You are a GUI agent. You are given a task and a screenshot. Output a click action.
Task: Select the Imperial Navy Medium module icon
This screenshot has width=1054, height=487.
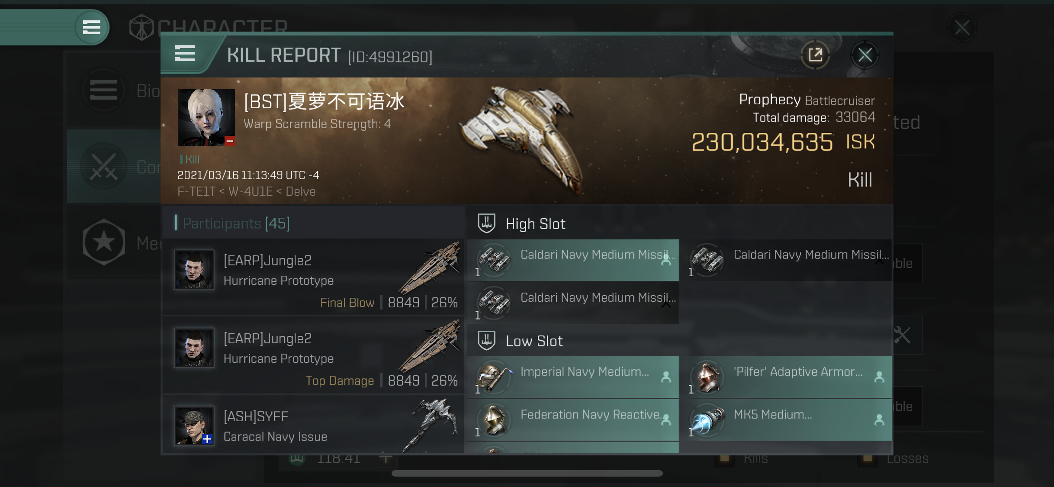pyautogui.click(x=494, y=377)
